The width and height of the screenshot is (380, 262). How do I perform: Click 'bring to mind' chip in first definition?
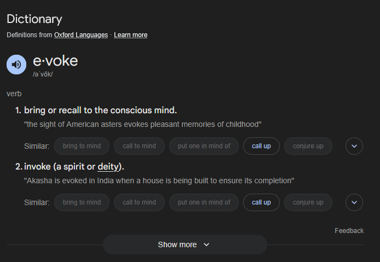(x=82, y=146)
